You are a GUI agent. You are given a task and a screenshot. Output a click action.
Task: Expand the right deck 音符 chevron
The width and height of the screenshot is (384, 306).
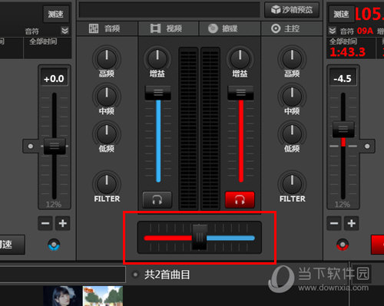333,31
